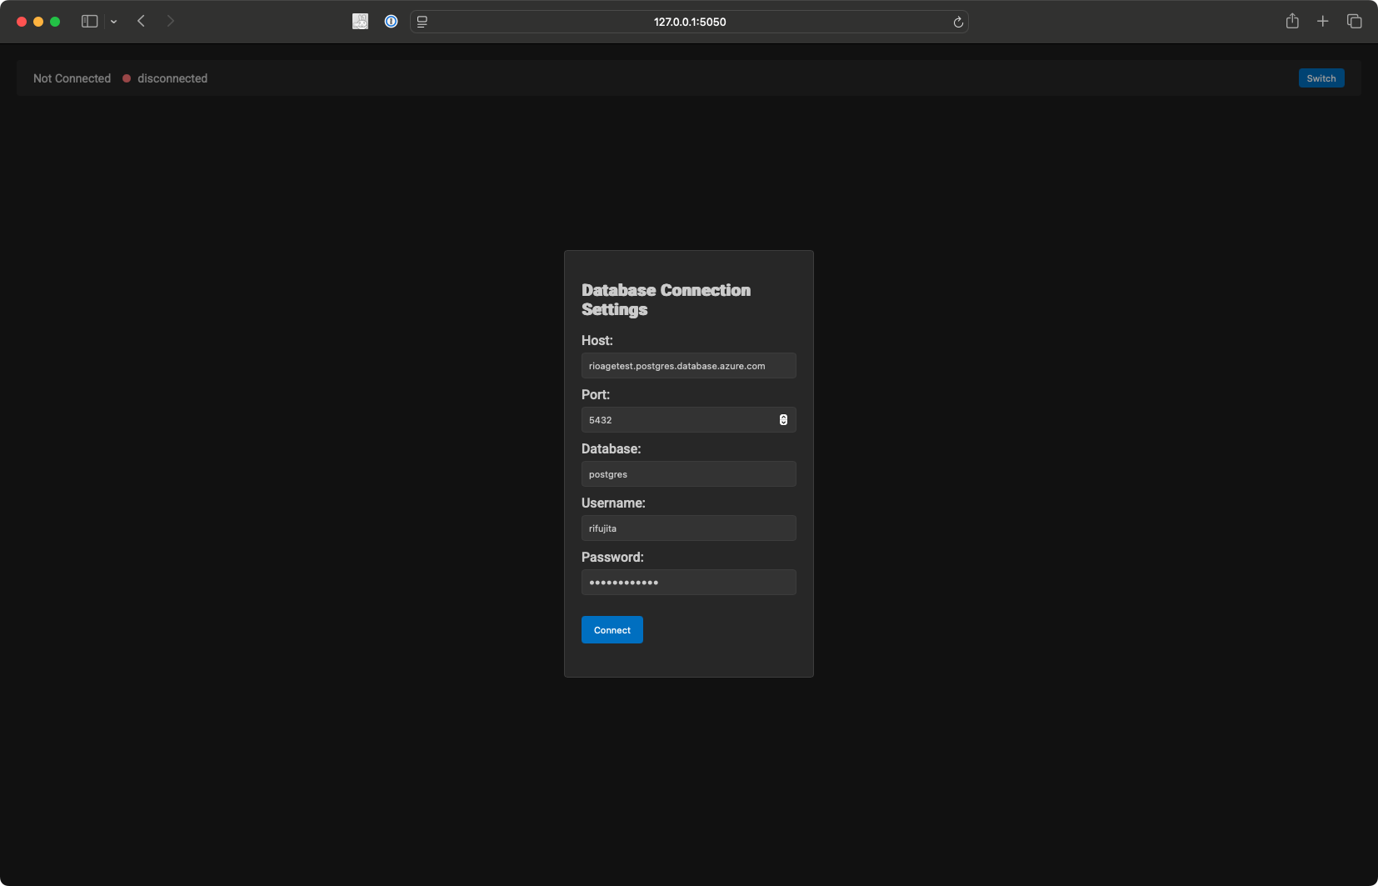Minimize the window with yellow button
The height and width of the screenshot is (886, 1378).
click(x=38, y=22)
